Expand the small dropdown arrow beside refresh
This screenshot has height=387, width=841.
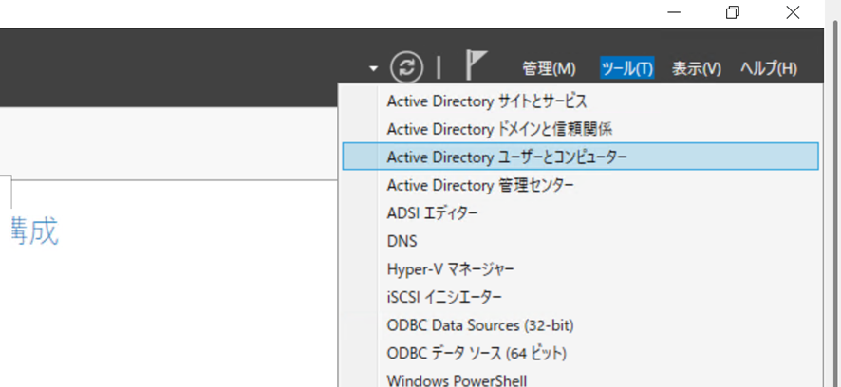click(374, 68)
